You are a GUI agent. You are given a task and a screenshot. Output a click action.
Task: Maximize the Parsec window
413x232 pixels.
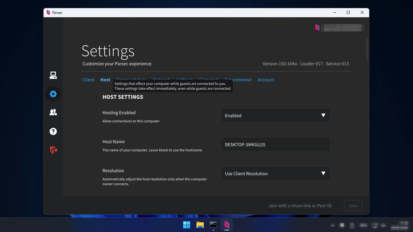click(x=348, y=13)
